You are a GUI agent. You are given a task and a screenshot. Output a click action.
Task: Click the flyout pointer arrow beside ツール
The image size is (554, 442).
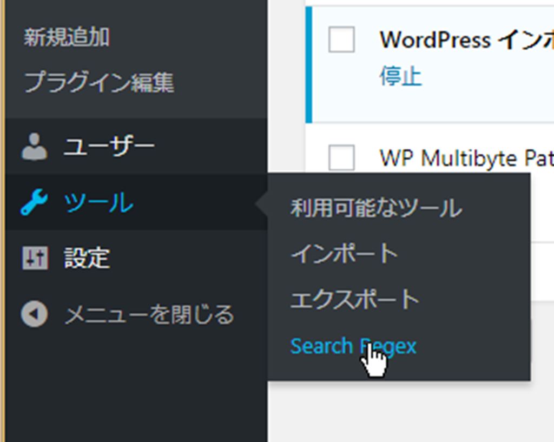261,203
